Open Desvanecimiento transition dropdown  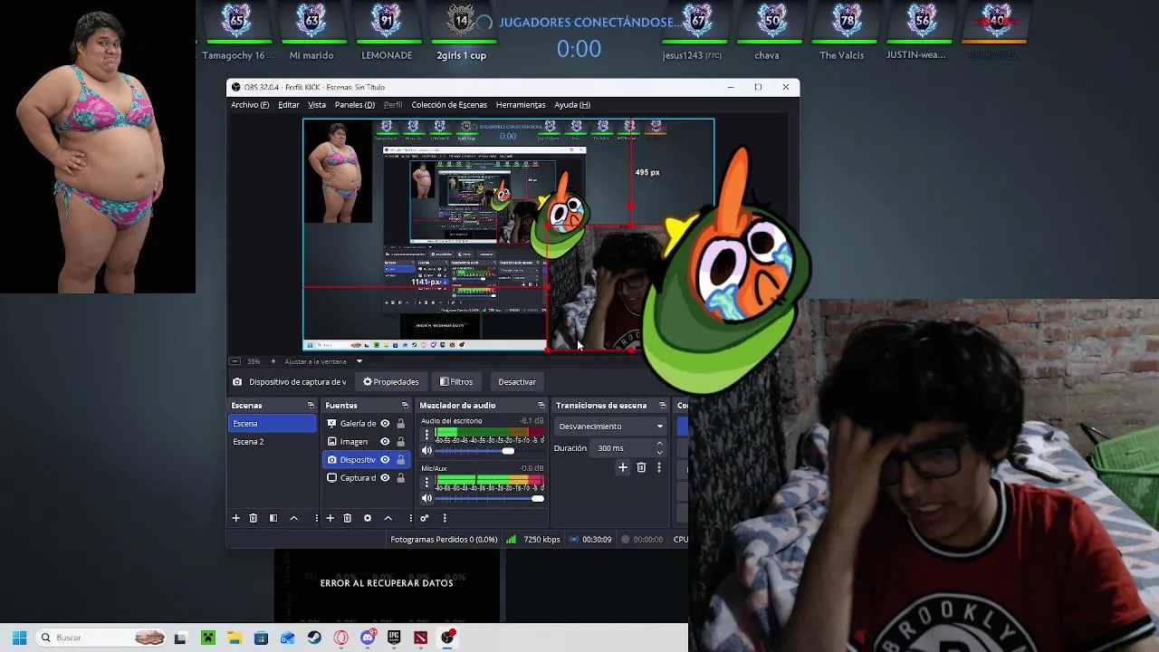pos(610,427)
